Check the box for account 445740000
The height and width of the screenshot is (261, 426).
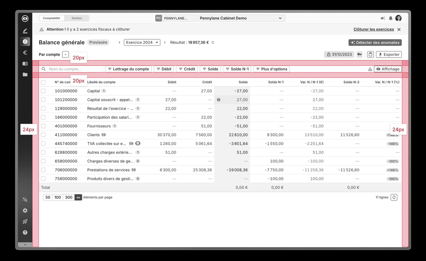[43, 144]
